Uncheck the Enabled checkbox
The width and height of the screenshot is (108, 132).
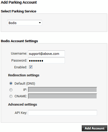[x=31, y=67]
